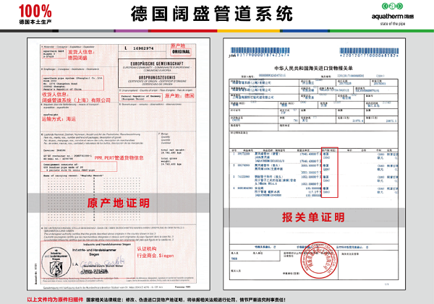
Task: Click the "PPR, PERT管道货物信息" annotation
Action: (119, 158)
